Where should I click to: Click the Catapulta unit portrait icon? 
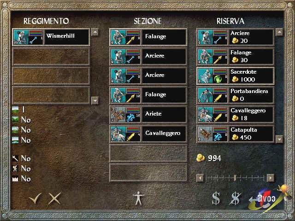click(205, 134)
